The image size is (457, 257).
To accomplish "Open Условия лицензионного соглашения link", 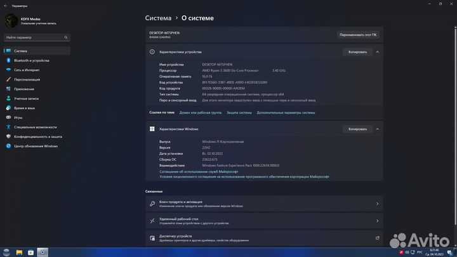I will coord(244,176).
